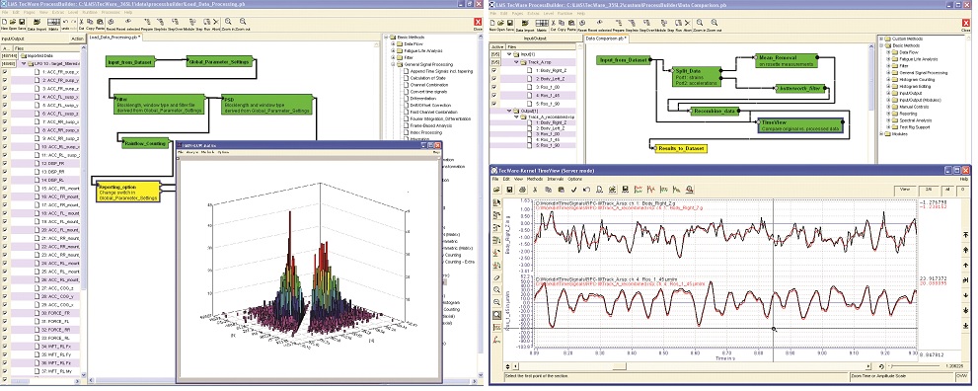Image resolution: width=978 pixels, height=391 pixels.
Task: Click TimeView horizontal time scrollbar
Action: click(693, 366)
